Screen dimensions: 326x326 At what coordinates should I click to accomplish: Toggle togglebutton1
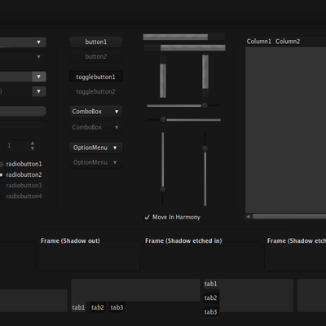[96, 77]
